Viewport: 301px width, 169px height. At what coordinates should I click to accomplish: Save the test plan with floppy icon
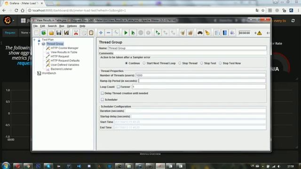[x=59, y=33]
